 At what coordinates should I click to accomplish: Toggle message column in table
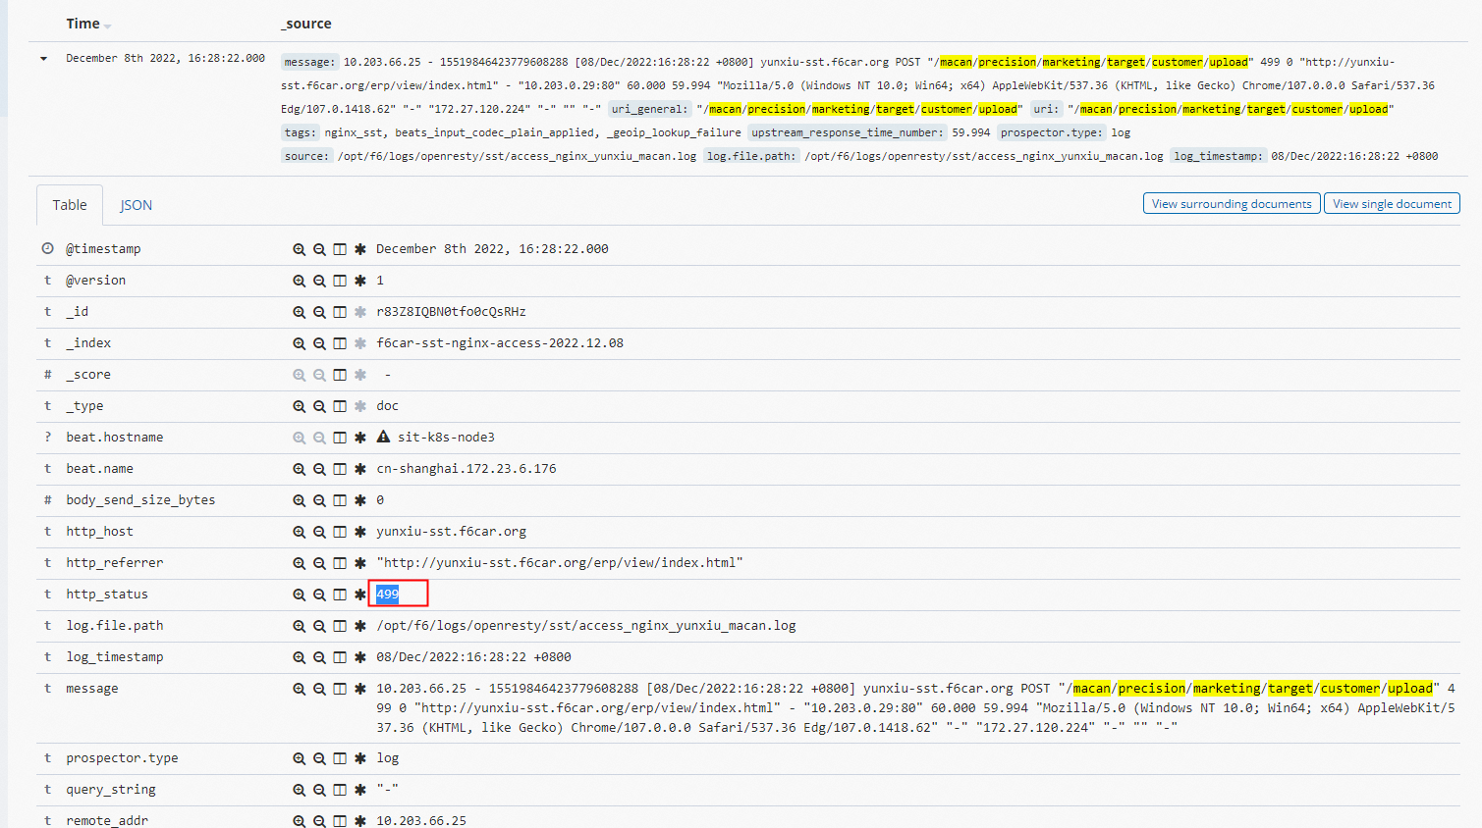coord(340,689)
